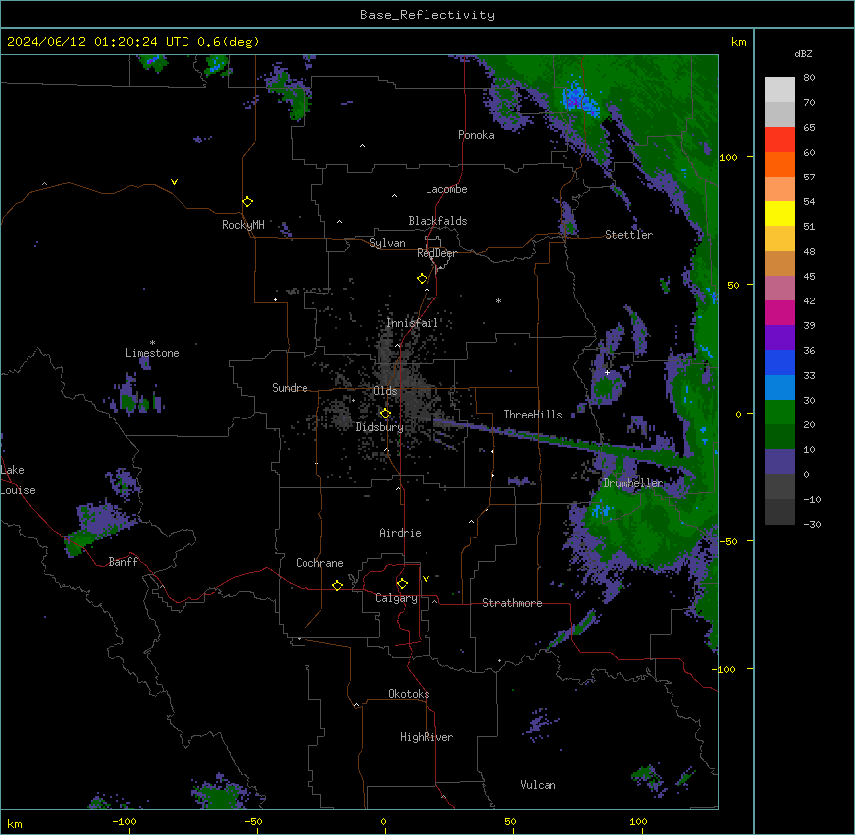Click the yellow v marker east of Calgary
The width and height of the screenshot is (855, 835).
426,579
